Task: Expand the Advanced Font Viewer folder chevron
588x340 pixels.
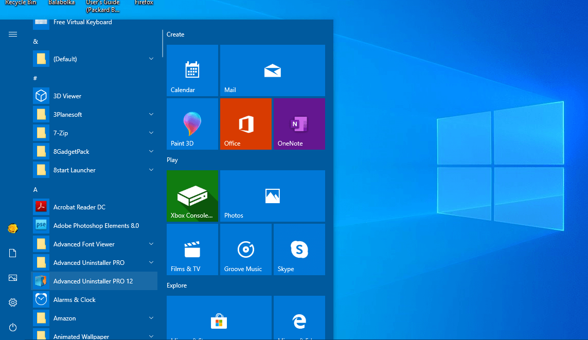Action: point(151,244)
